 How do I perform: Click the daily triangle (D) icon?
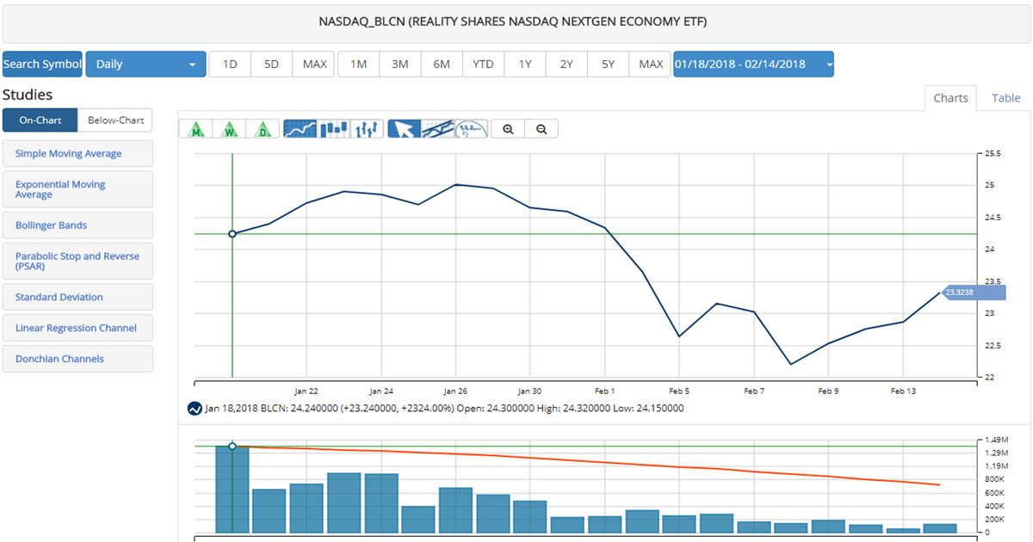click(262, 129)
